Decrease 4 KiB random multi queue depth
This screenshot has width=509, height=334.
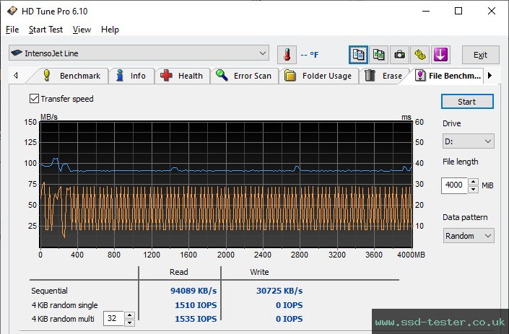click(x=129, y=322)
